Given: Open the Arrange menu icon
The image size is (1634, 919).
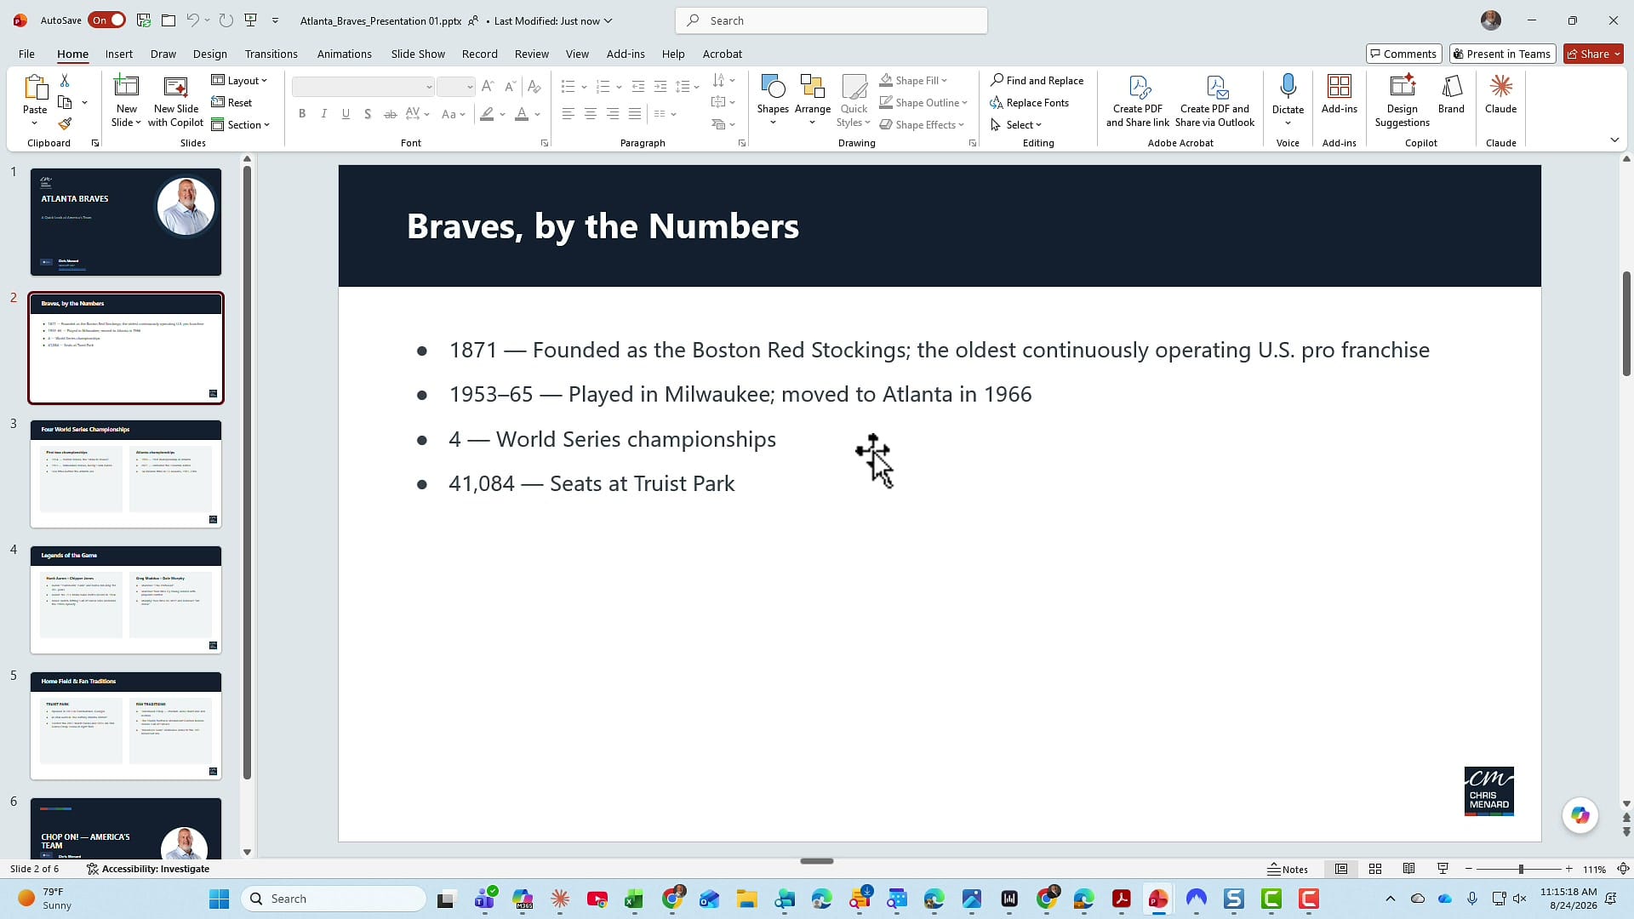Looking at the screenshot, I should click(812, 100).
